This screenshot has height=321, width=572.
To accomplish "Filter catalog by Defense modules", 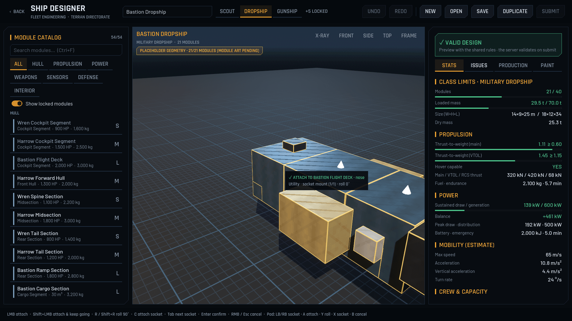I will pyautogui.click(x=88, y=77).
